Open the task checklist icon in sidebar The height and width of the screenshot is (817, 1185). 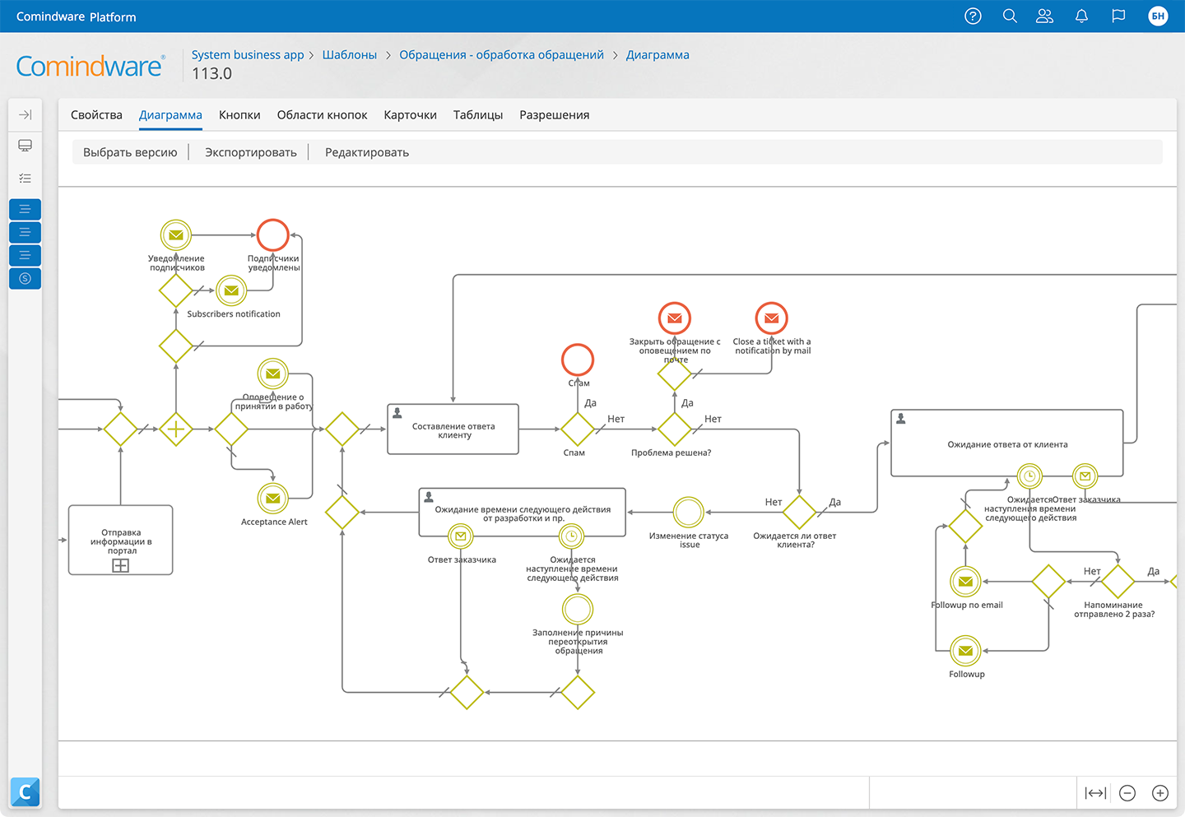(26, 178)
